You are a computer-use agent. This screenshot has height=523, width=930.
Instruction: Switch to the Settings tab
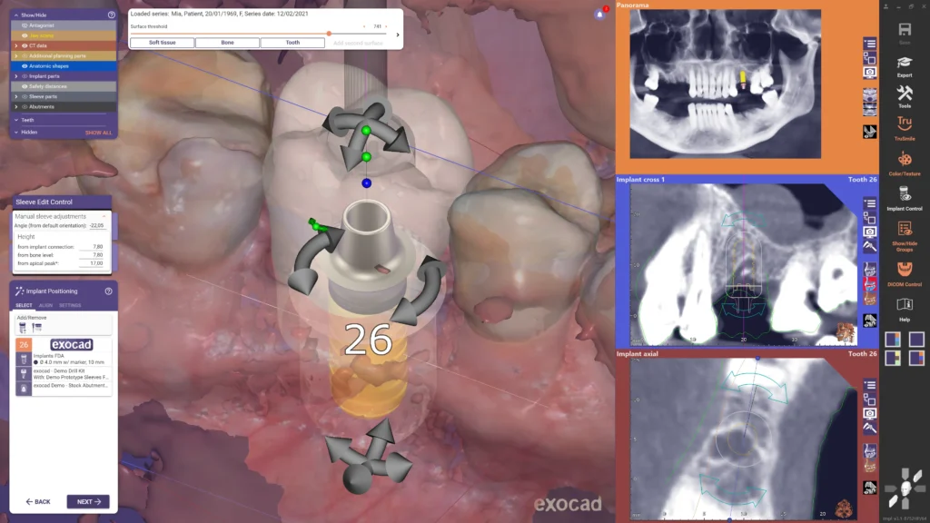(70, 305)
